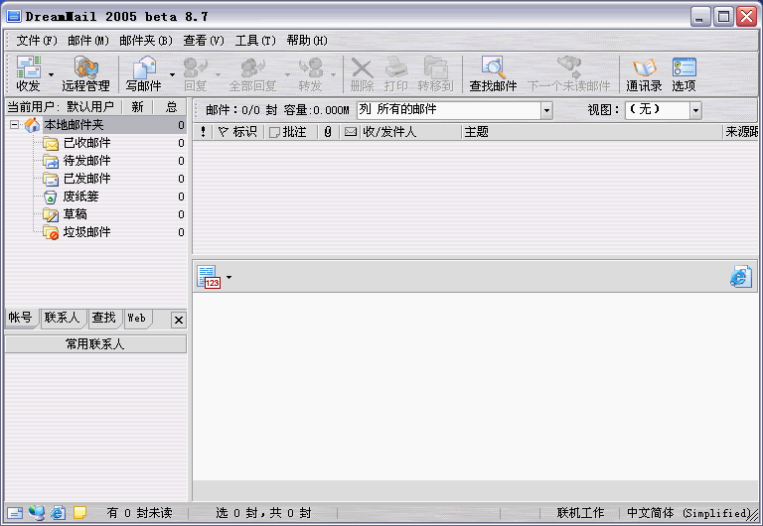Open the 查看(V) menu
Viewport: 763px width, 526px height.
[x=204, y=41]
